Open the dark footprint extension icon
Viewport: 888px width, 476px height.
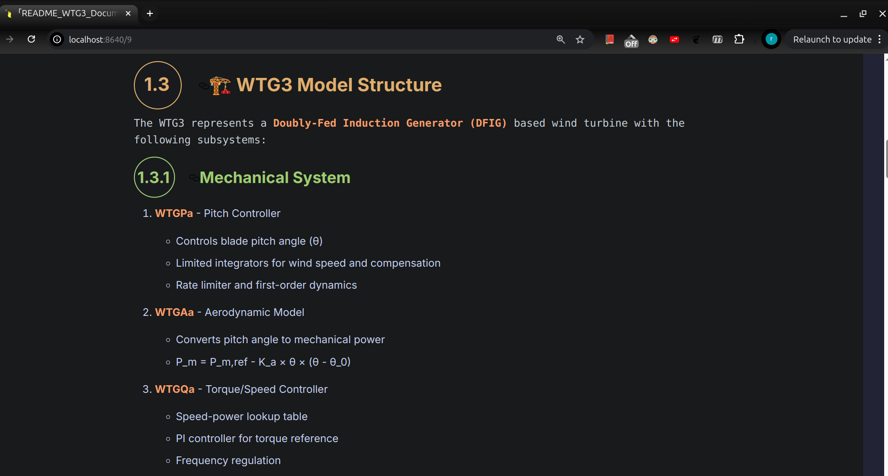[696, 39]
